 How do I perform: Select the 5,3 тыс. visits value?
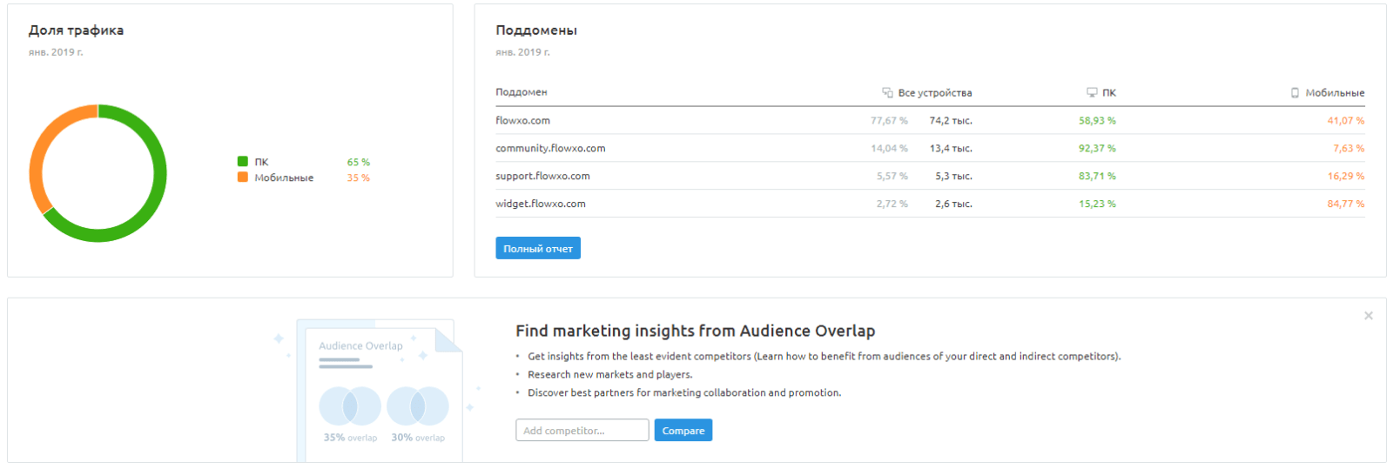point(953,176)
